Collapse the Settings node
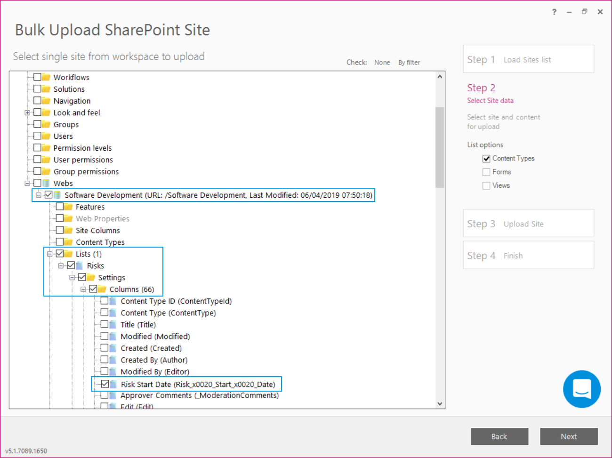This screenshot has height=458, width=612. click(x=72, y=277)
